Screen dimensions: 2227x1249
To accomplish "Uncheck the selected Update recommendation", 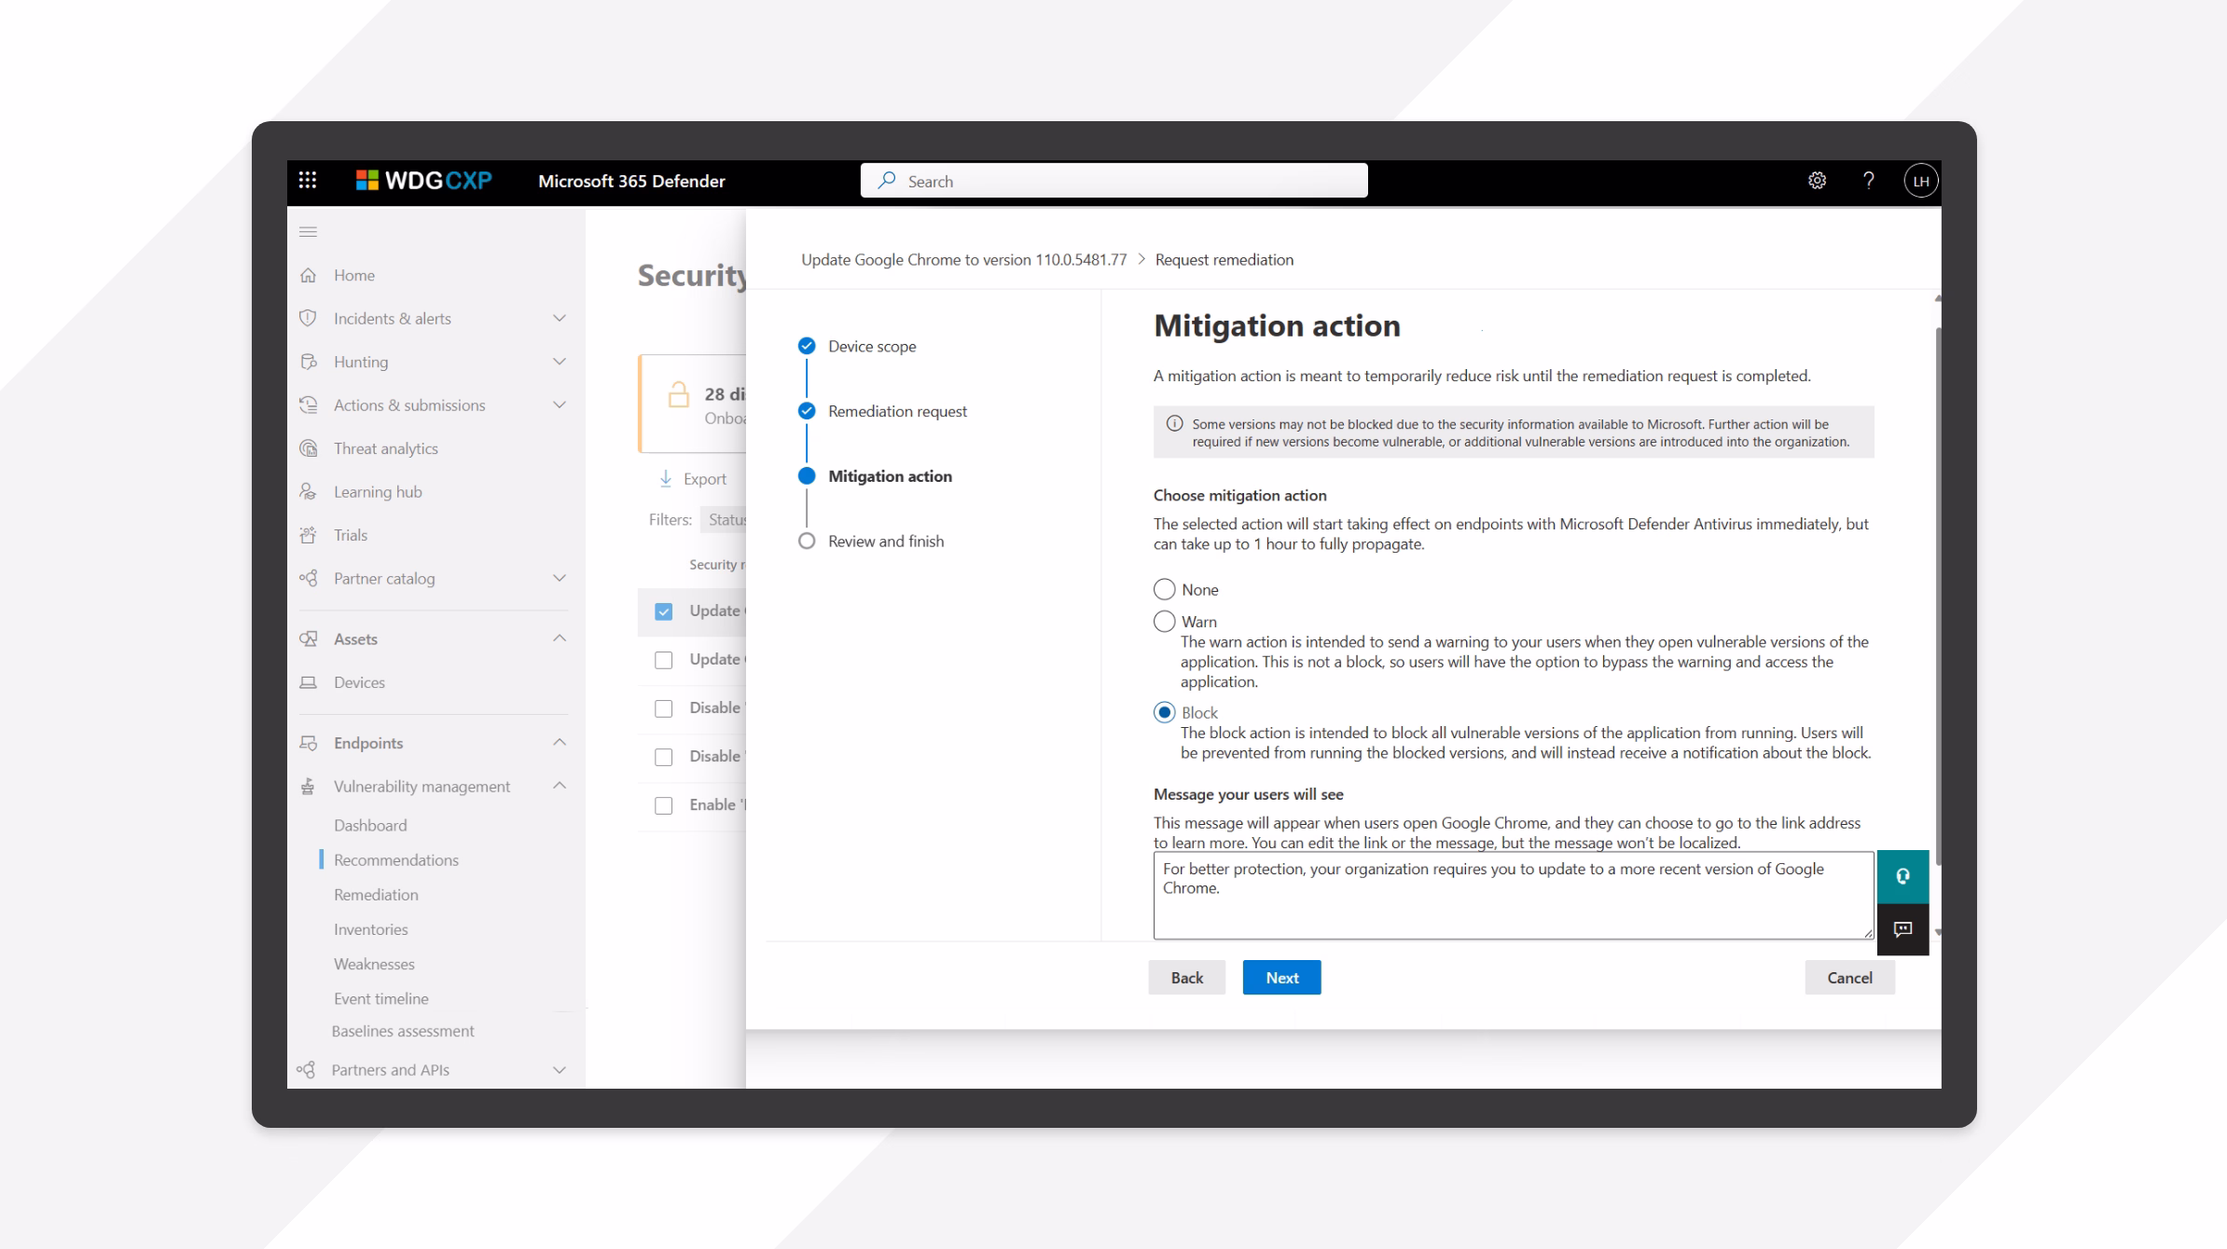I will (662, 611).
